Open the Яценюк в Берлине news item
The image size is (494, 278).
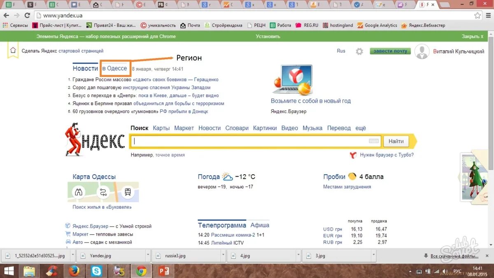pyautogui.click(x=148, y=103)
